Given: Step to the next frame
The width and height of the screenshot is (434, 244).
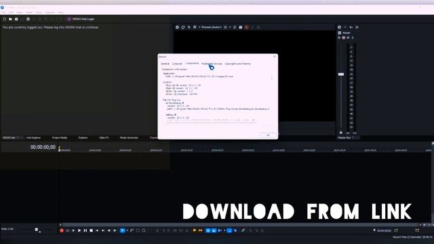Looking at the screenshot, I should tap(115, 230).
